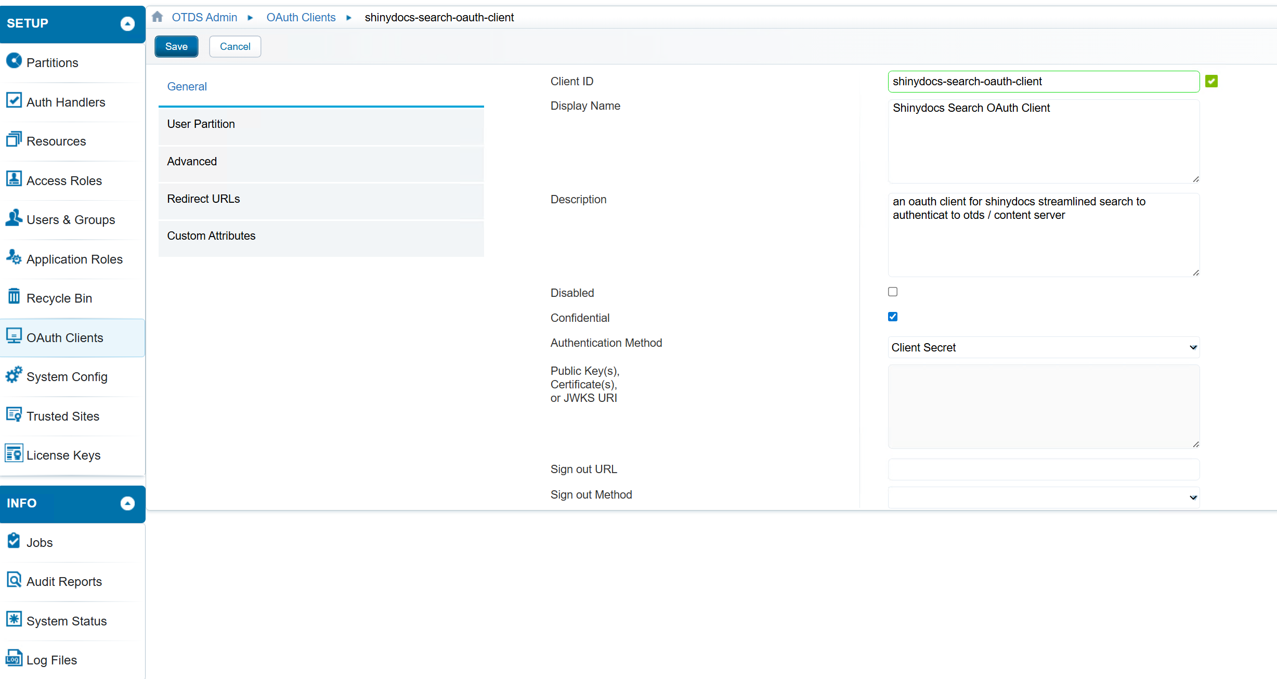Screen dimensions: 1277x679
Task: Open Auth Handlers via its checkmark icon
Action: [14, 100]
